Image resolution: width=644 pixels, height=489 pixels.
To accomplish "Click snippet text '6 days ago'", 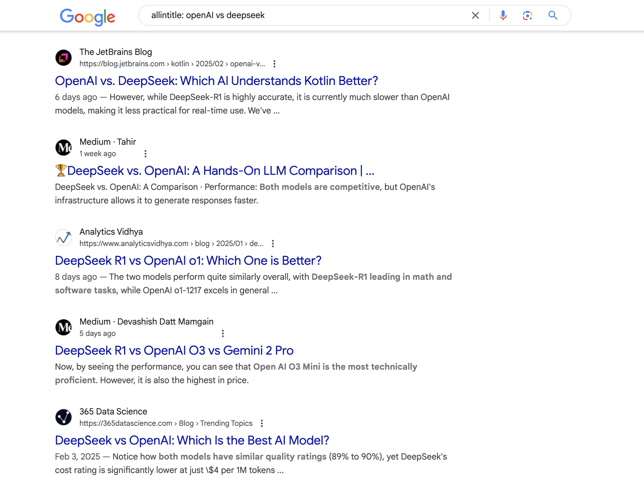I will point(76,97).
